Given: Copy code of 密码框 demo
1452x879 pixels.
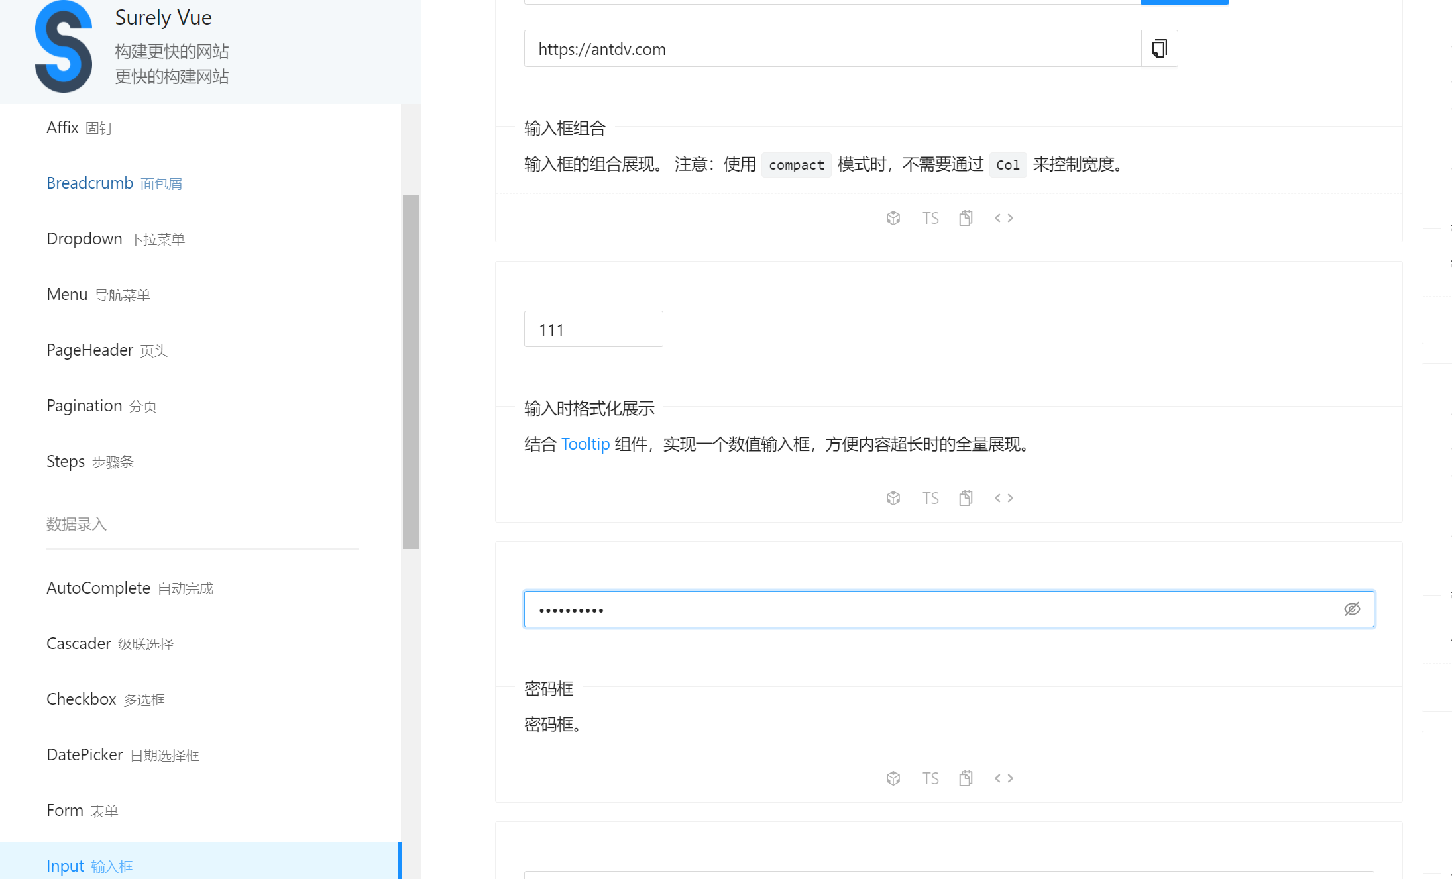Looking at the screenshot, I should (966, 778).
